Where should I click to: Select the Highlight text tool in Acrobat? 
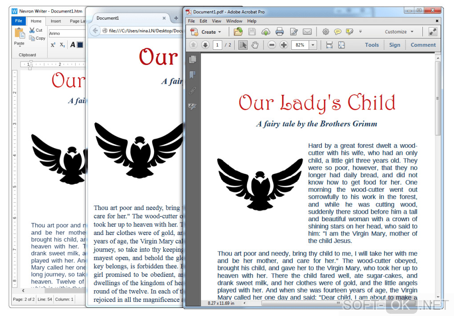349,32
